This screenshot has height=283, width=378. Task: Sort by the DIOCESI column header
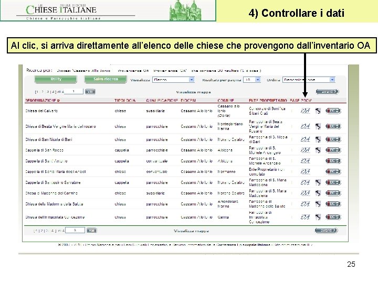click(x=188, y=100)
